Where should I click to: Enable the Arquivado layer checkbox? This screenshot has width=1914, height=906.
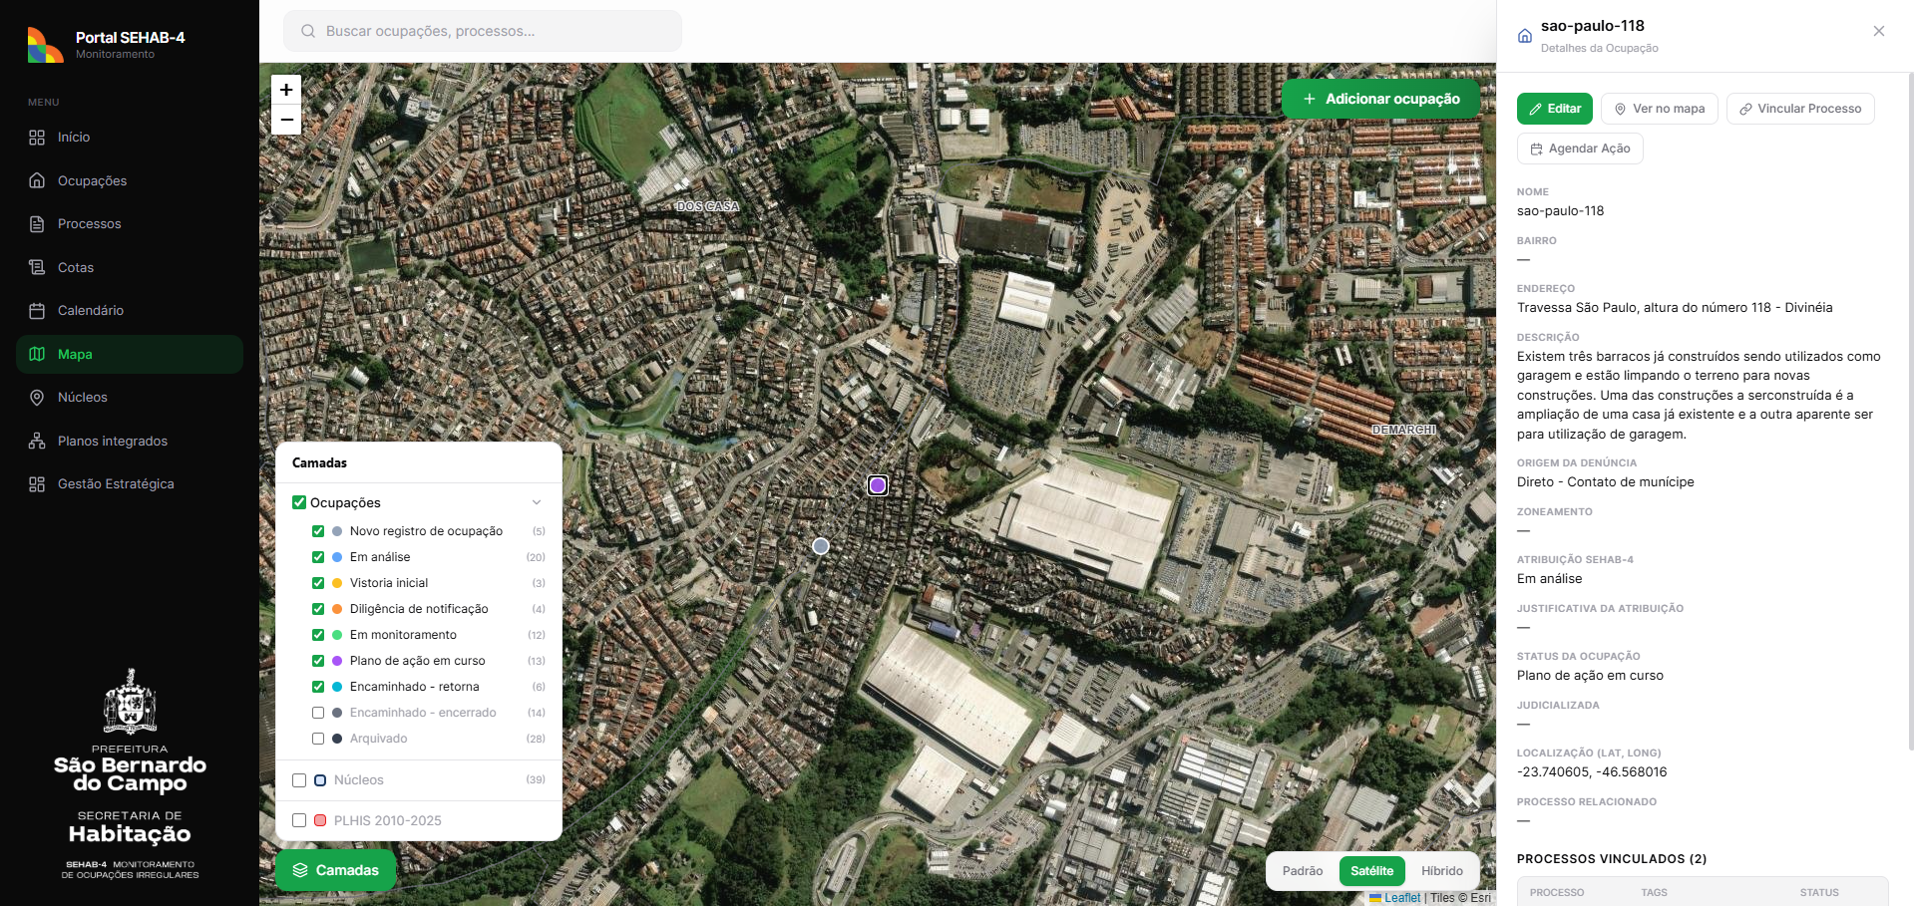coord(318,739)
